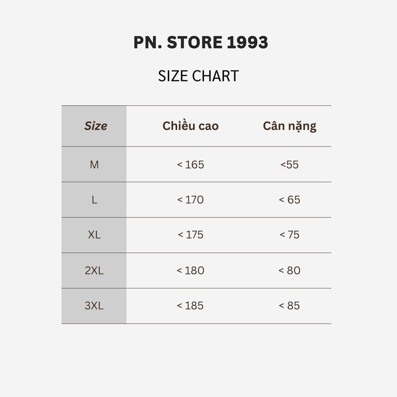Select the 2XL size row label
Screen dimensions: 397x397
[94, 270]
